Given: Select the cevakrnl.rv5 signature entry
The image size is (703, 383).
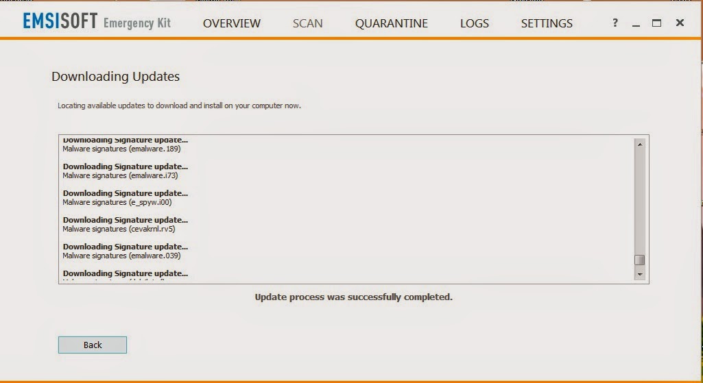Looking at the screenshot, I should point(119,229).
